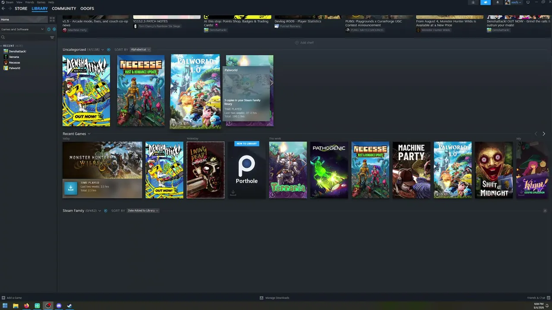
Task: Switch to the STORE tab
Action: 21,9
